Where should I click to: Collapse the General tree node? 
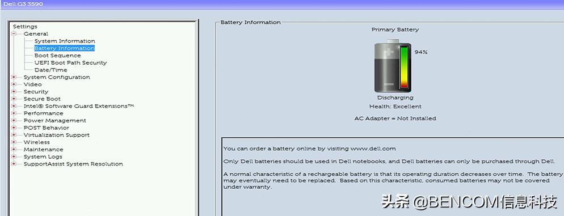point(14,34)
